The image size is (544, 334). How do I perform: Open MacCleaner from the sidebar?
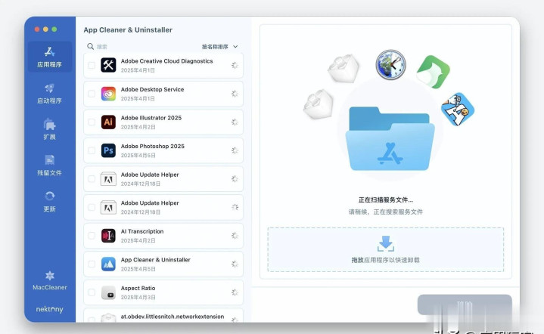[x=50, y=280]
